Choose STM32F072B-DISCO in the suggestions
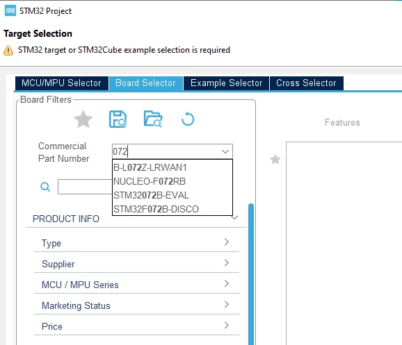The image size is (402, 345). (x=172, y=209)
